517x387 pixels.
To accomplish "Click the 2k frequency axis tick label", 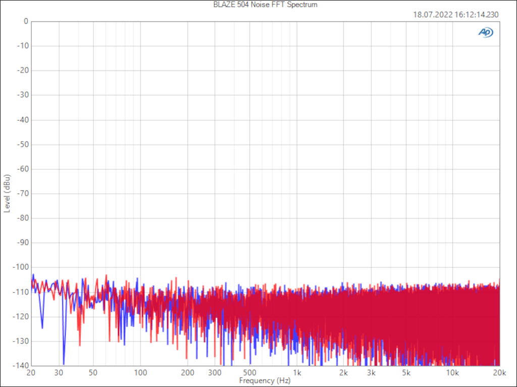I will [x=343, y=373].
